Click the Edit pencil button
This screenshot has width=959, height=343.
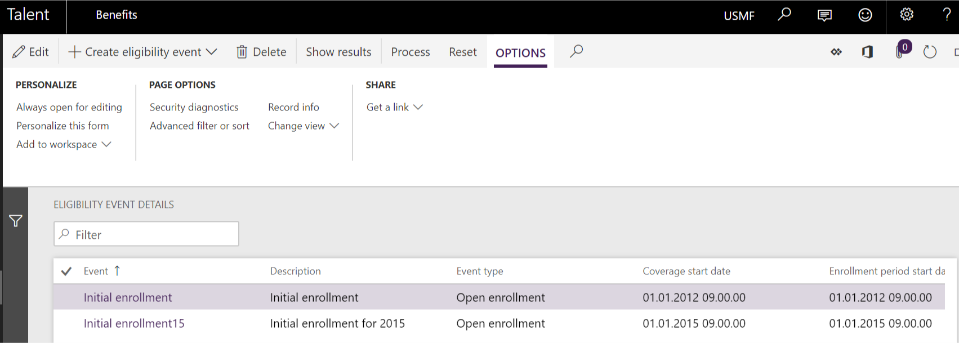point(30,52)
